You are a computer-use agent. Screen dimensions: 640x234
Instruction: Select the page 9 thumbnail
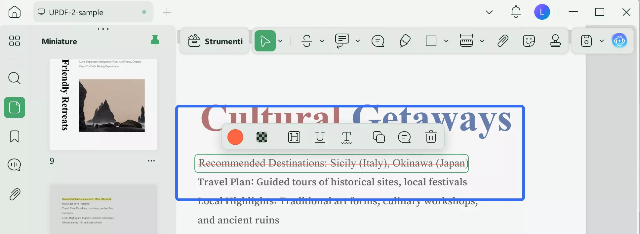(x=103, y=105)
